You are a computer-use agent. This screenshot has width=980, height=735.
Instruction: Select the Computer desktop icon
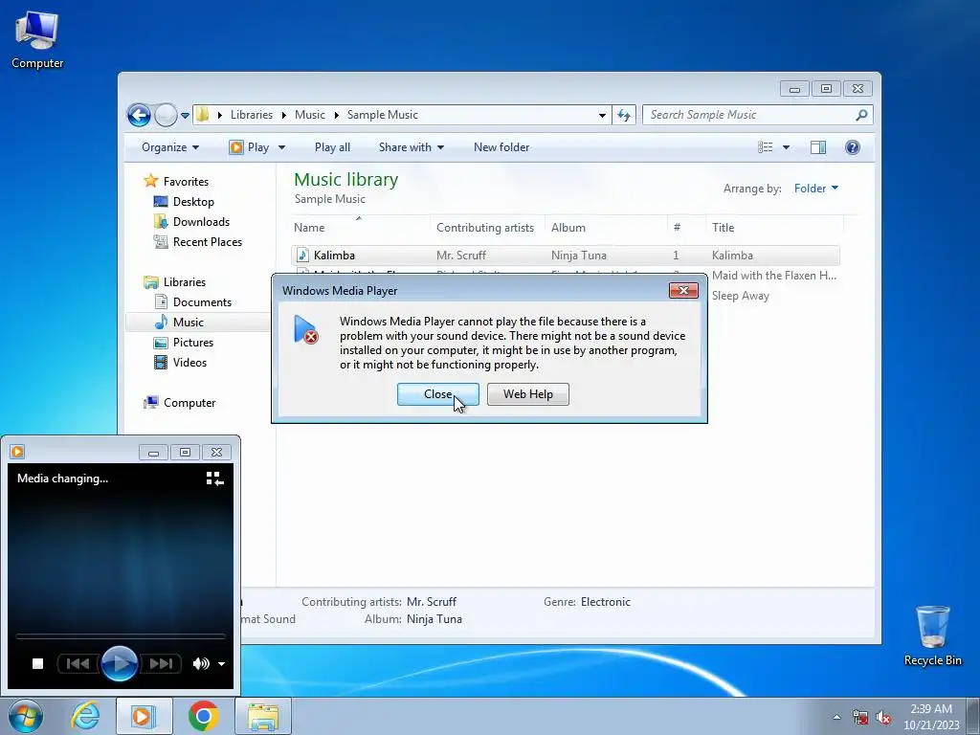37,40
